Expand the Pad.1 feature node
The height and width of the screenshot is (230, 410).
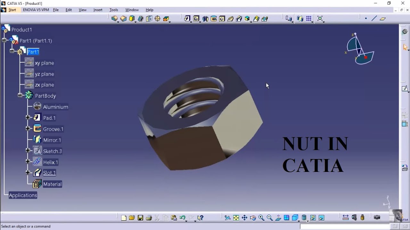(28, 118)
